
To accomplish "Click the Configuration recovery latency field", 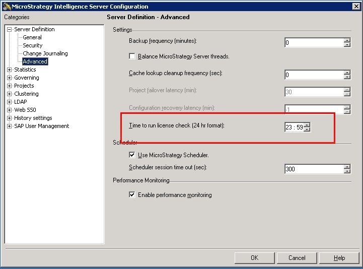I will click(314, 109).
